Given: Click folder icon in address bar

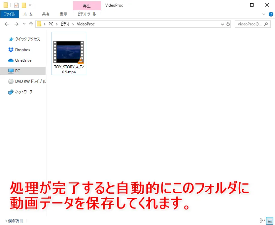Looking at the screenshot, I should click(x=39, y=24).
